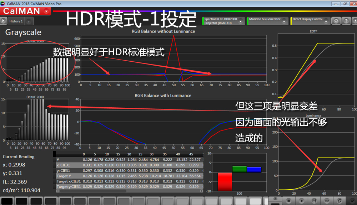This screenshot has width=357, height=205.
Task: Click the table scrollbar left arrow
Action: click(57, 191)
